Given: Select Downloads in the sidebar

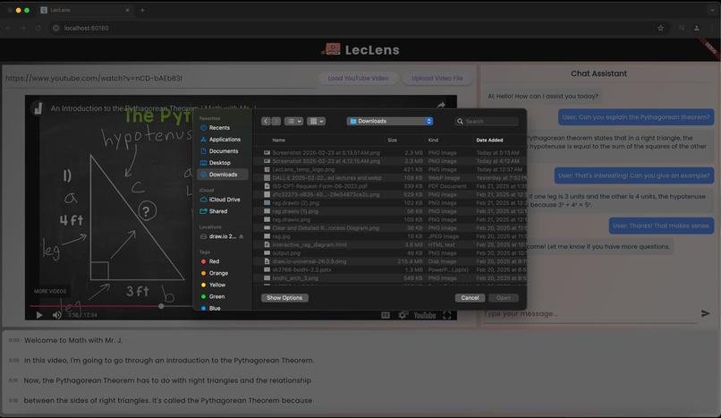Looking at the screenshot, I should (x=223, y=175).
